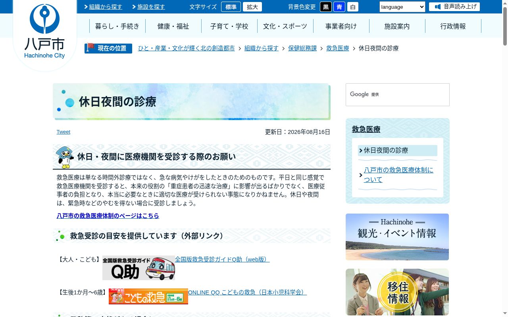
Task: Set text size to 標準
Action: (x=231, y=7)
